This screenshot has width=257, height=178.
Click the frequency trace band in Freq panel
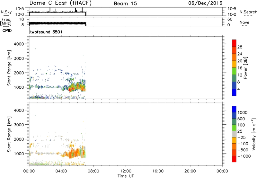point(58,23)
